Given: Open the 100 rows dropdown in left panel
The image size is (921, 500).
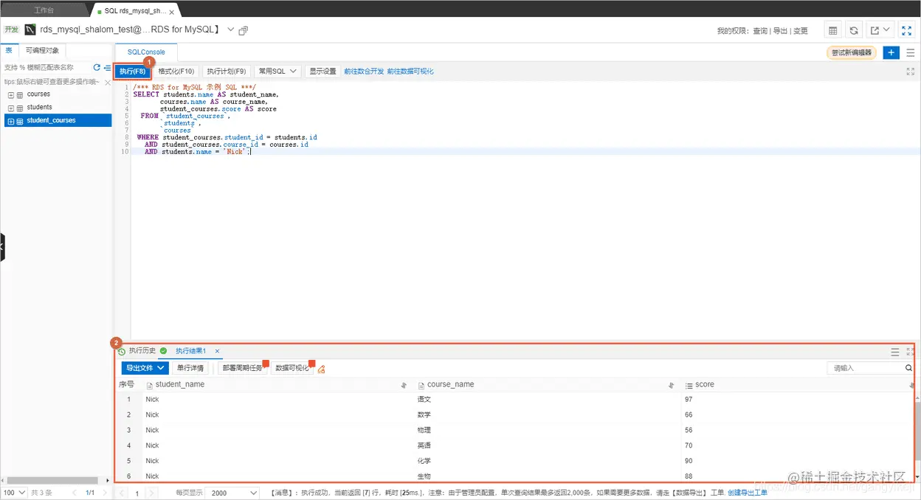Looking at the screenshot, I should pyautogui.click(x=14, y=493).
